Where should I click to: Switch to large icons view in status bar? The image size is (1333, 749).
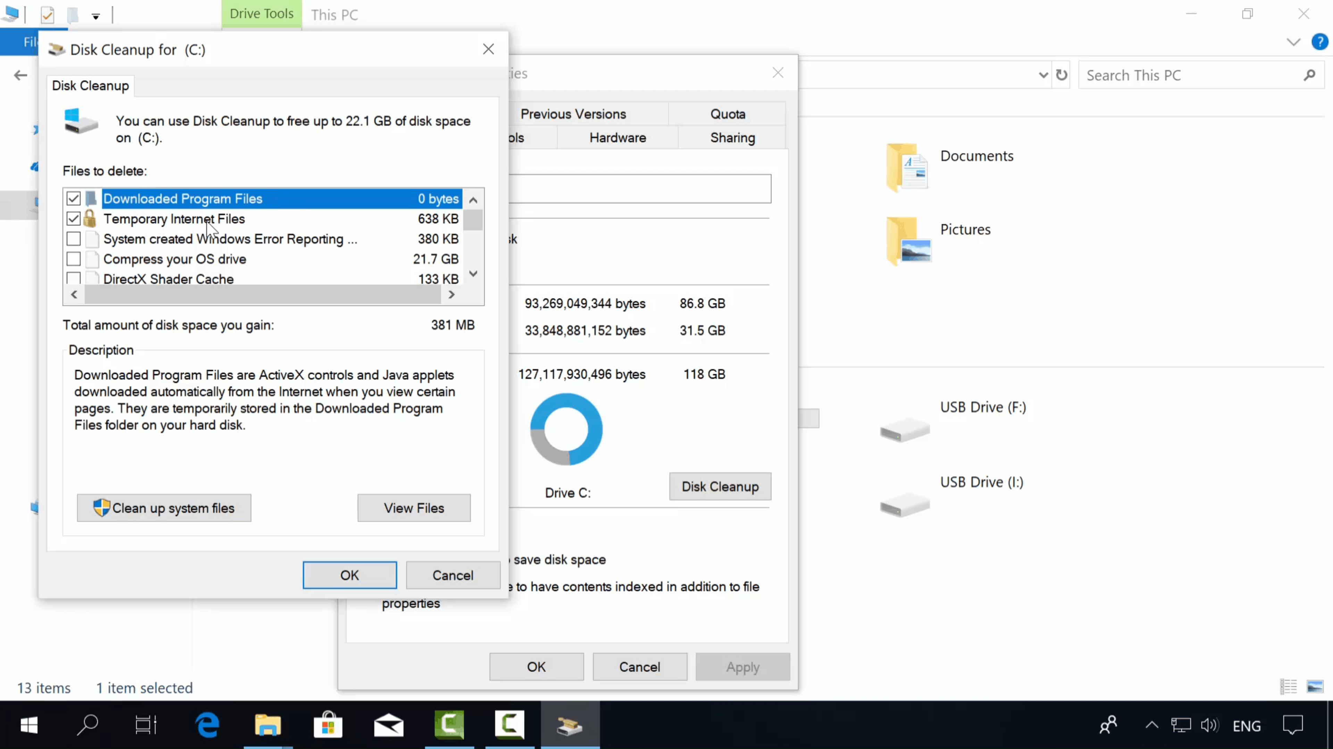click(x=1315, y=687)
